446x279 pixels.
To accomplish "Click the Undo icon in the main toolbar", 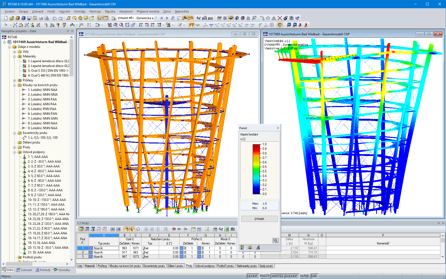I will pos(55,18).
